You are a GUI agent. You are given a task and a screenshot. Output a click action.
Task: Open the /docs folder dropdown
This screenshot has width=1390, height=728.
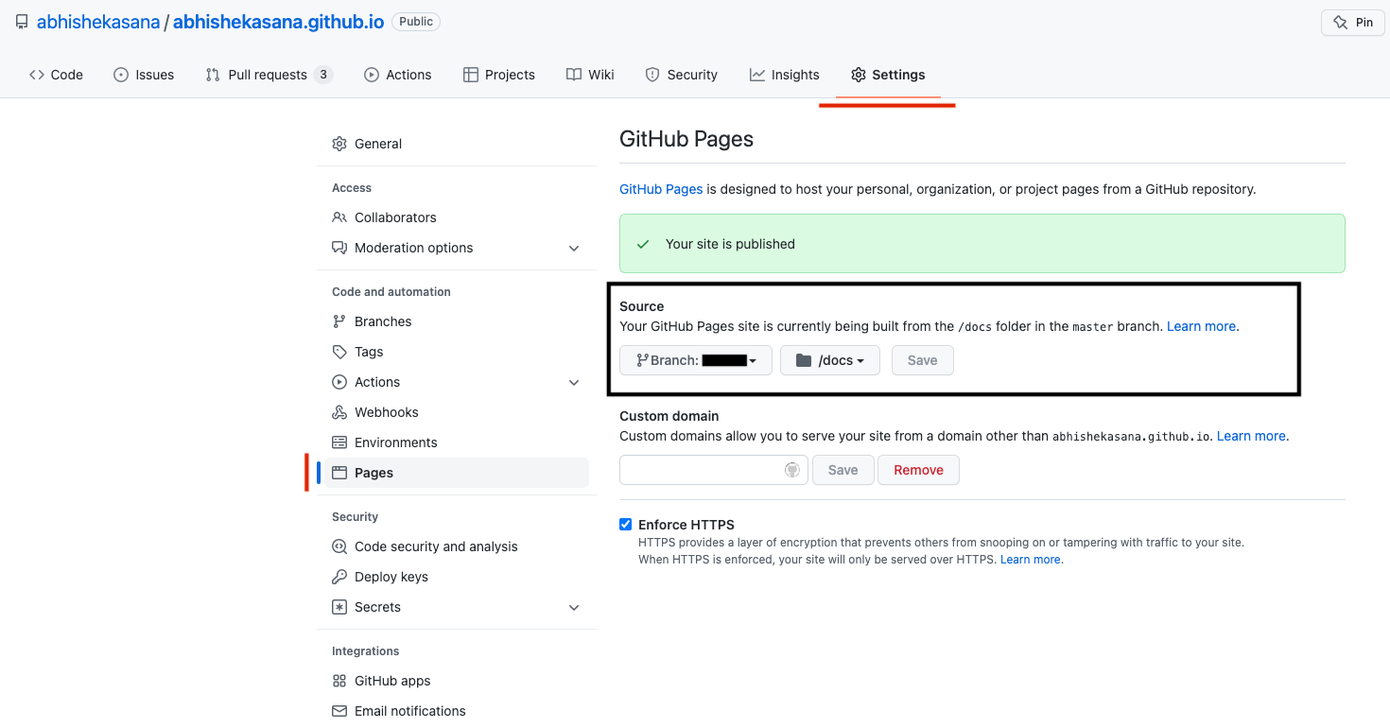pyautogui.click(x=830, y=360)
